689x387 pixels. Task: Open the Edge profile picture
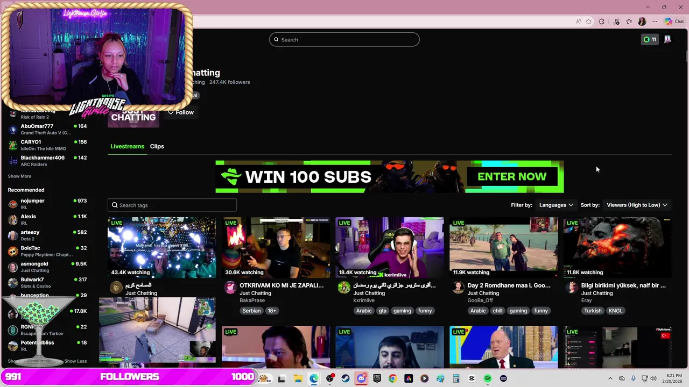(642, 21)
